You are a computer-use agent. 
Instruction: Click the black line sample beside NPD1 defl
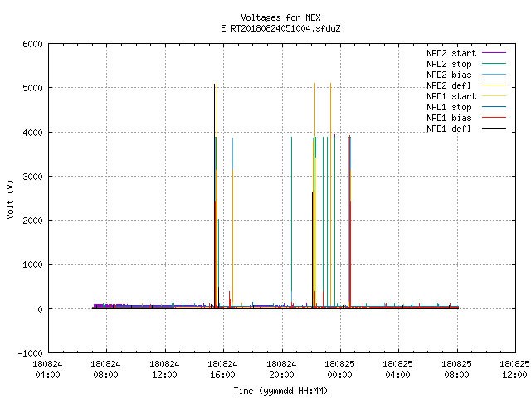click(x=494, y=129)
